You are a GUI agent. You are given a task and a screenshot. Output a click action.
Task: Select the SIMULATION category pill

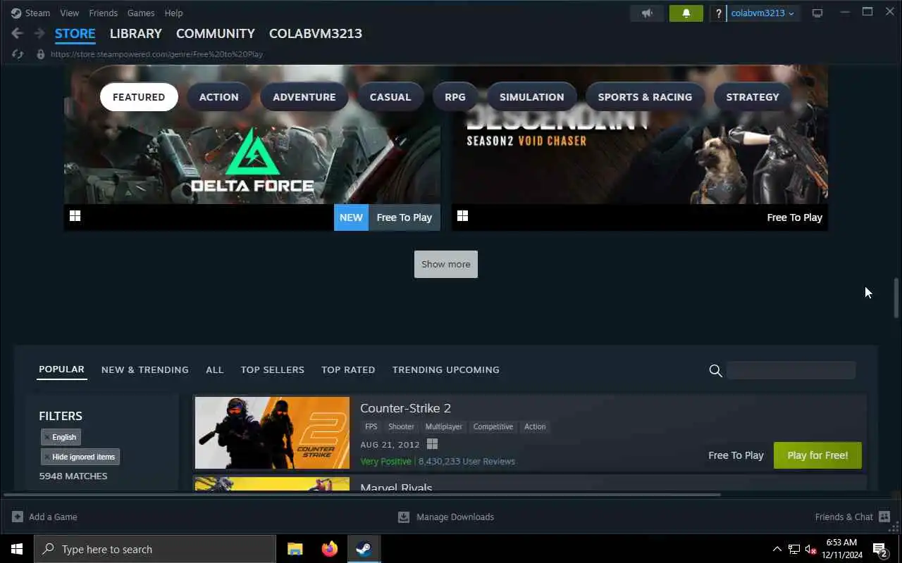click(531, 97)
